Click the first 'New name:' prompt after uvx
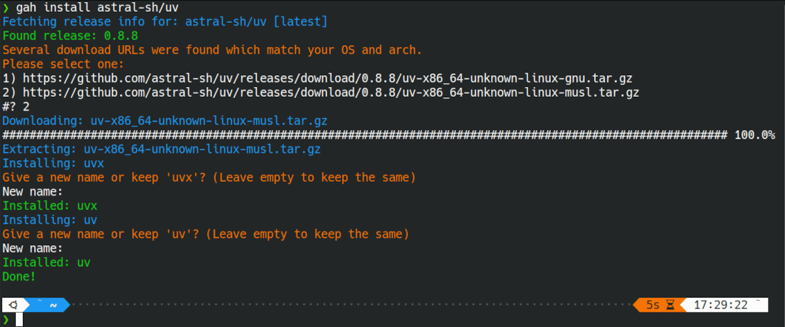The height and width of the screenshot is (327, 785). [x=33, y=192]
